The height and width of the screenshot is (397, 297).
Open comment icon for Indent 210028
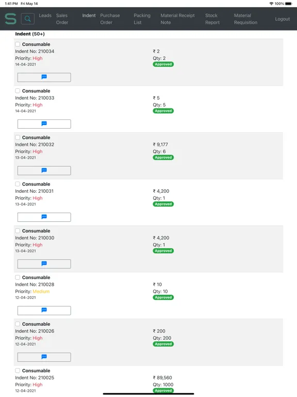click(x=44, y=310)
